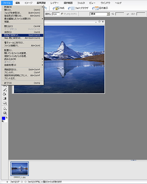Viewport: 147px width, 184px height.
Task: Select the Gradient tool in toolbox
Action: pos(4,99)
